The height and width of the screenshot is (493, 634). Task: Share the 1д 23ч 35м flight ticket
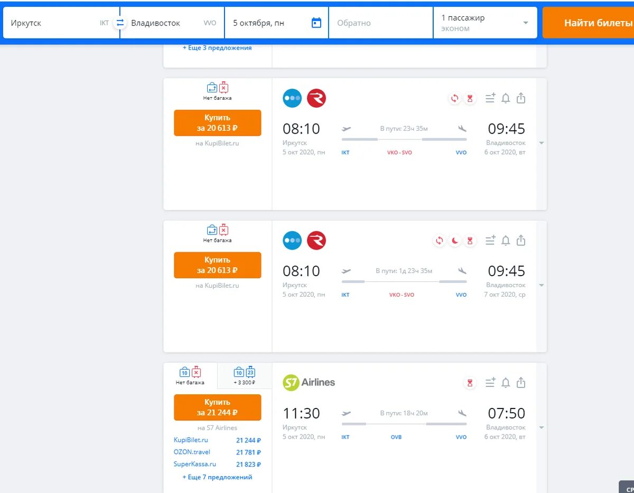[521, 241]
